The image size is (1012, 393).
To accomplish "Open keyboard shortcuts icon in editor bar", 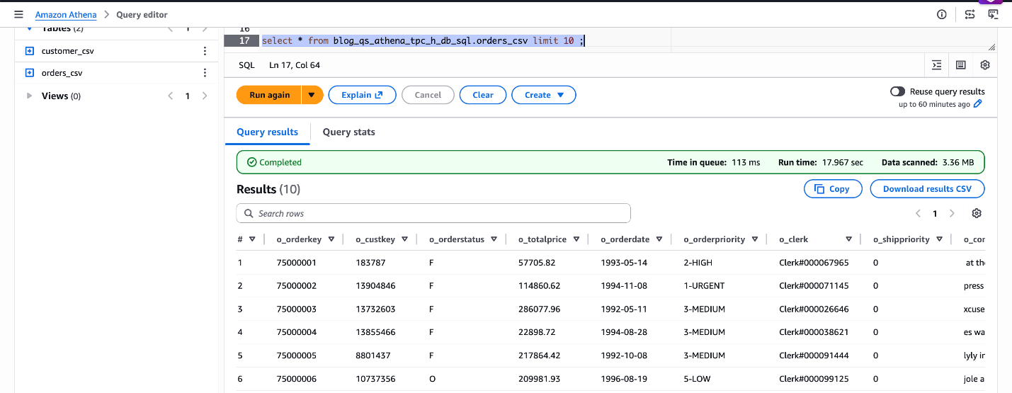I will (961, 65).
